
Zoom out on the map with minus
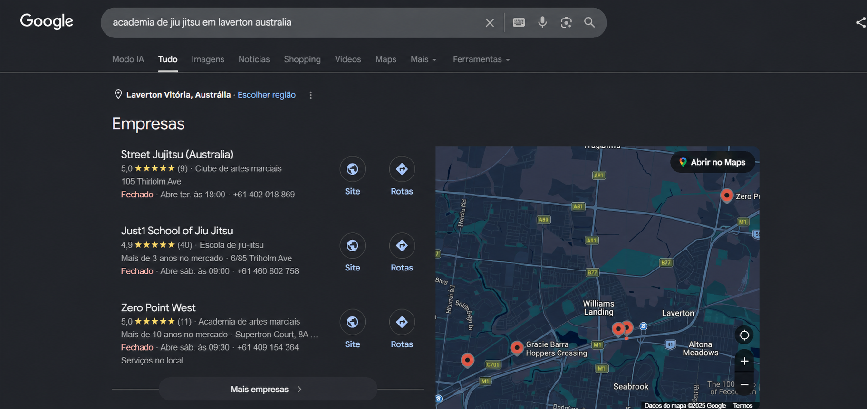coord(744,384)
